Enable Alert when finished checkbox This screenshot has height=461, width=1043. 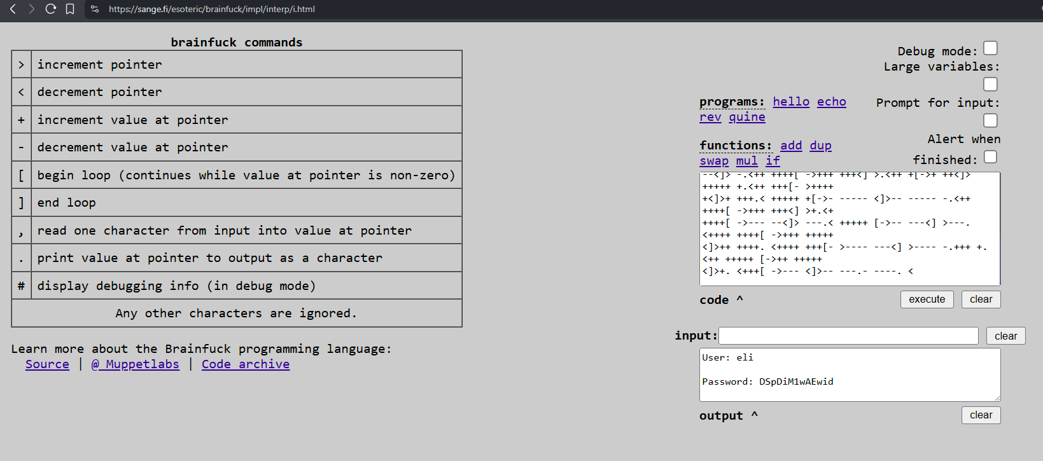coord(990,157)
